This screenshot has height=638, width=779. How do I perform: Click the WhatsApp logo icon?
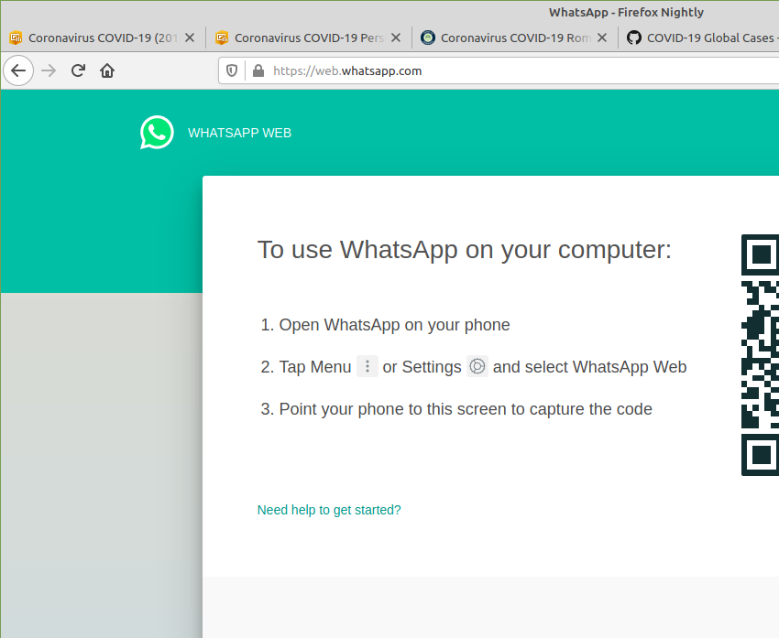point(157,133)
